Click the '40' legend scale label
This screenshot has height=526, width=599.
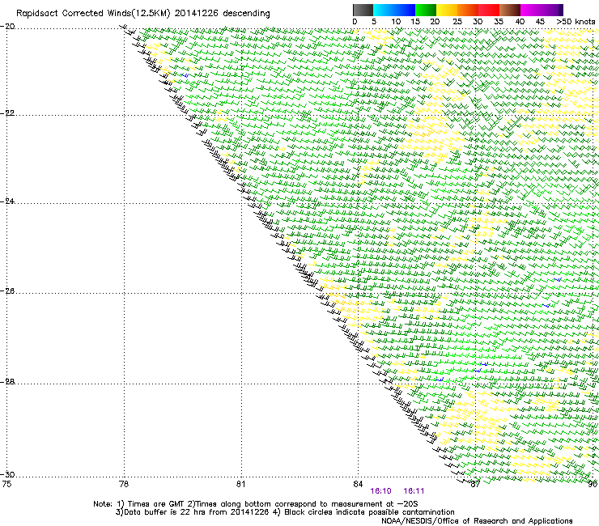[x=520, y=22]
